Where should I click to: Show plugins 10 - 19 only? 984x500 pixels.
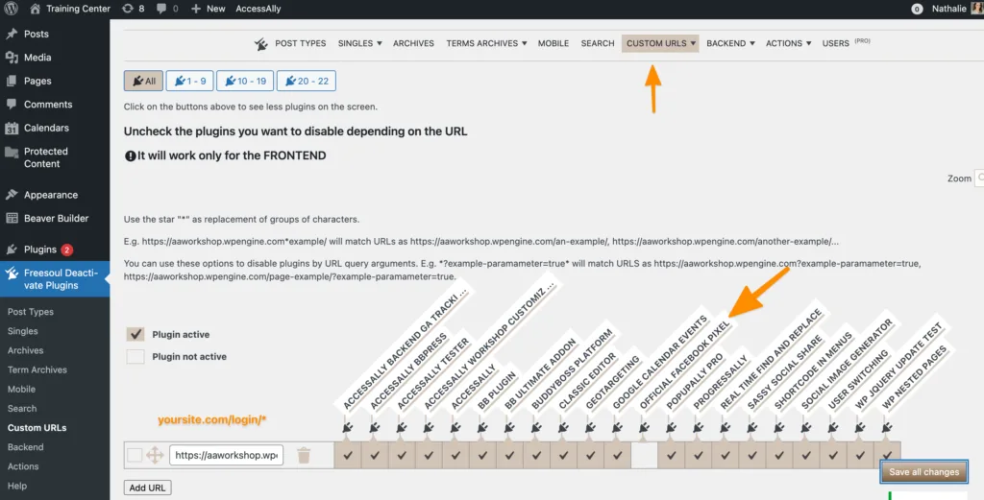[x=245, y=81]
